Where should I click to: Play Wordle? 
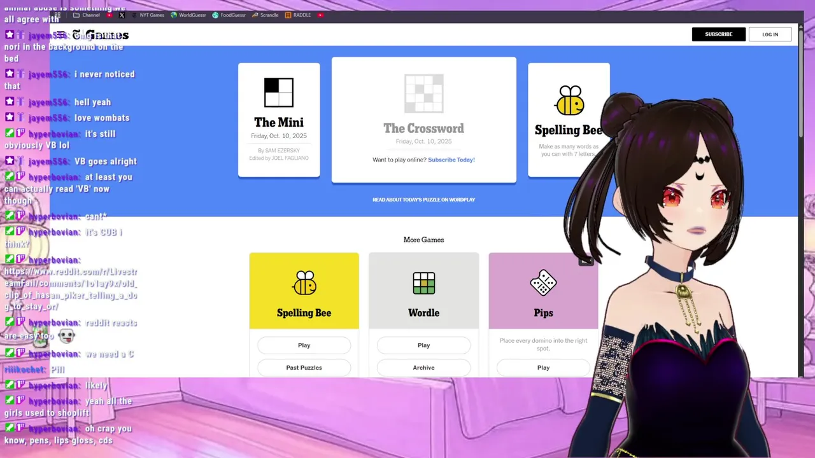tap(423, 345)
